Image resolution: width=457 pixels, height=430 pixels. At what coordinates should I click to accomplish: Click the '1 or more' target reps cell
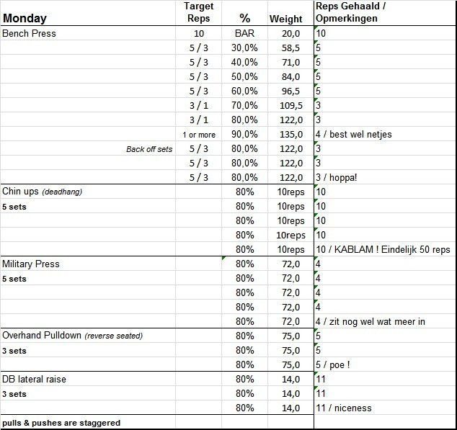[199, 135]
